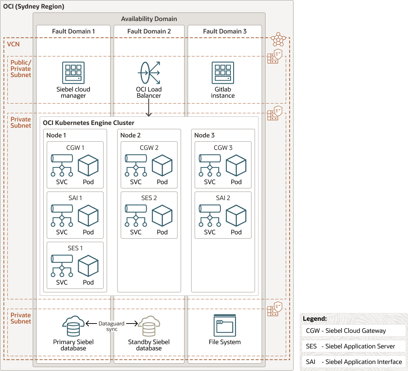Click the 'Fault Domain 3' label
This screenshot has height=371, width=408.
coord(225,32)
